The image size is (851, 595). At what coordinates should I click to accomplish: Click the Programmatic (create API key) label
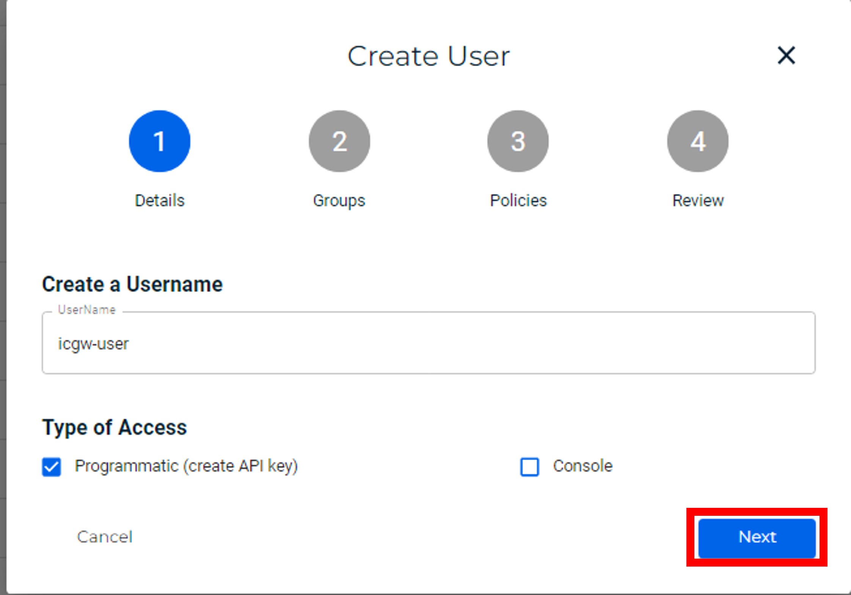pos(186,466)
